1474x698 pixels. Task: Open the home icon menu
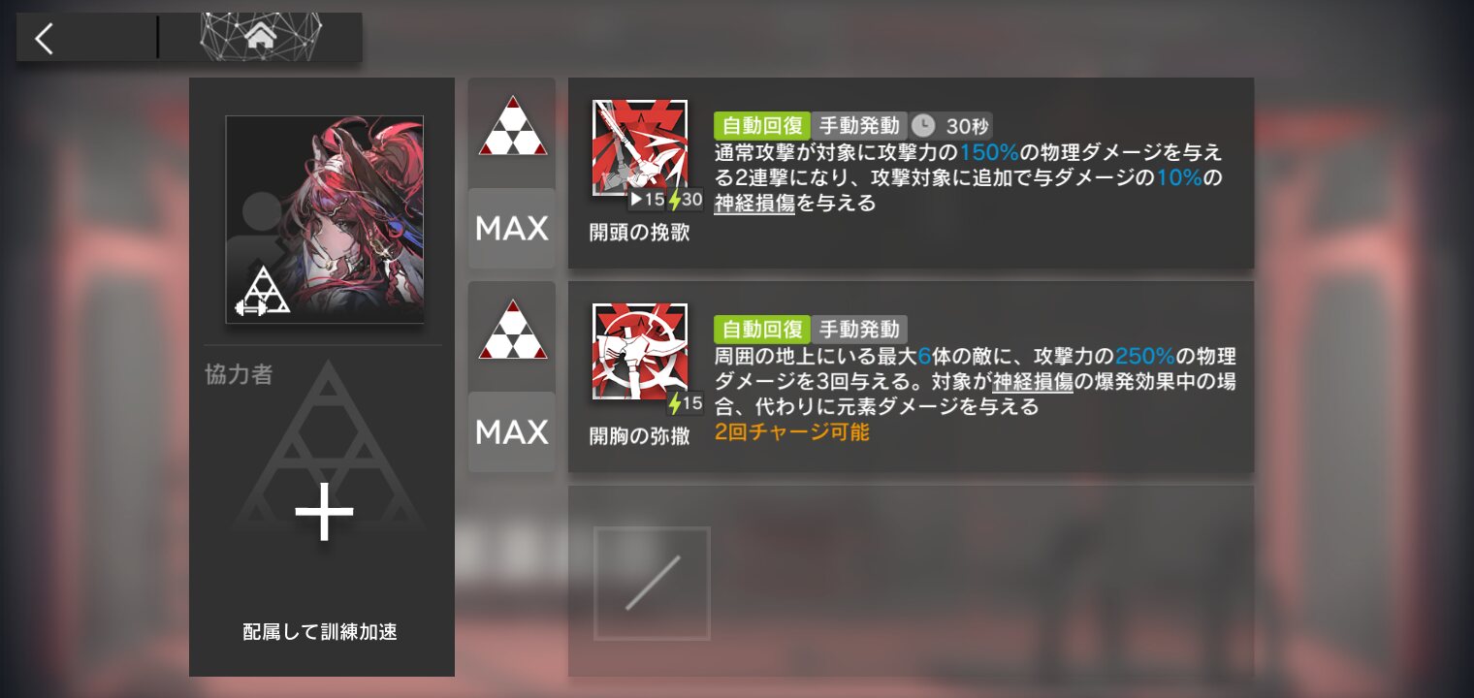260,37
